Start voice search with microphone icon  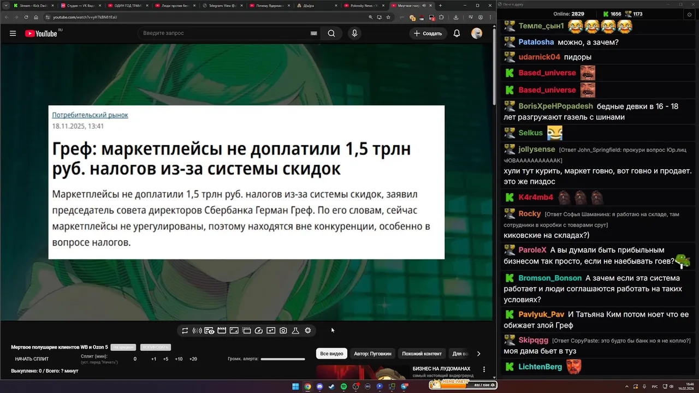(354, 33)
